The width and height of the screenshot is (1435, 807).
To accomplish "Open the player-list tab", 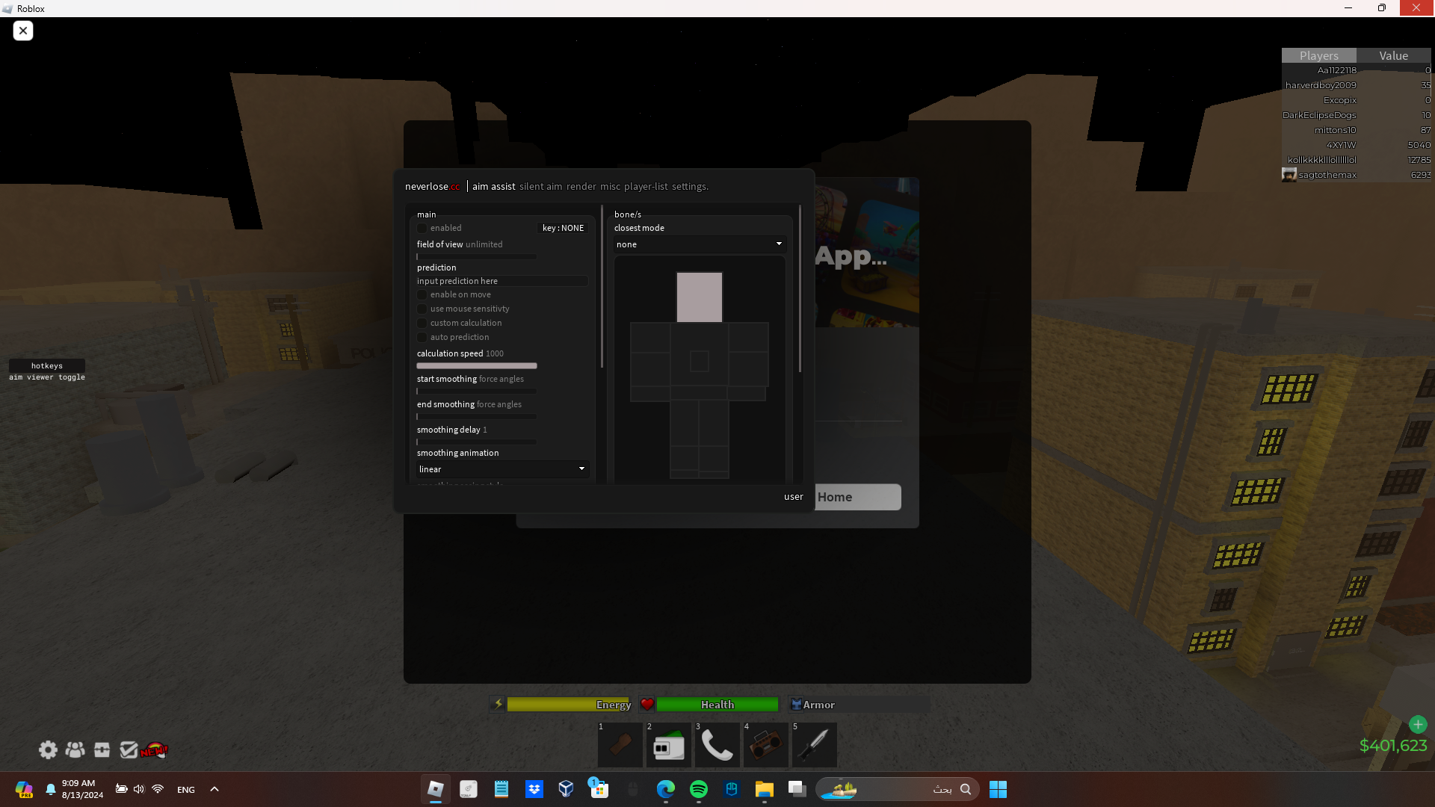I will coord(646,187).
